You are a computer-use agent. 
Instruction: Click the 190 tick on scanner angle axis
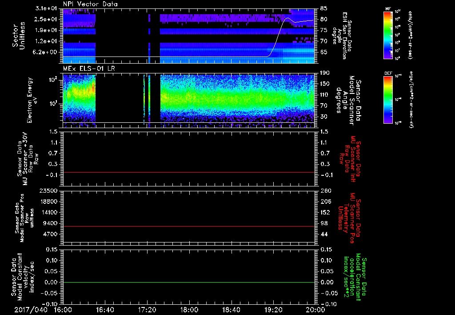pos(325,73)
